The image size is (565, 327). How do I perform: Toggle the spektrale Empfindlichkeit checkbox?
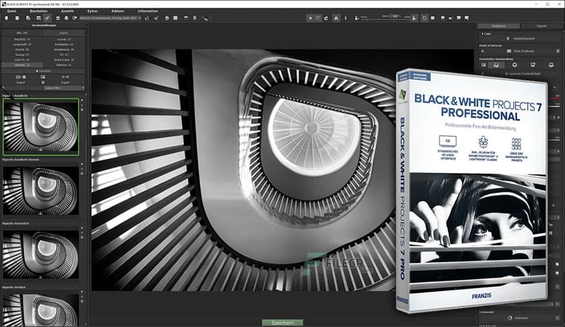507,74
